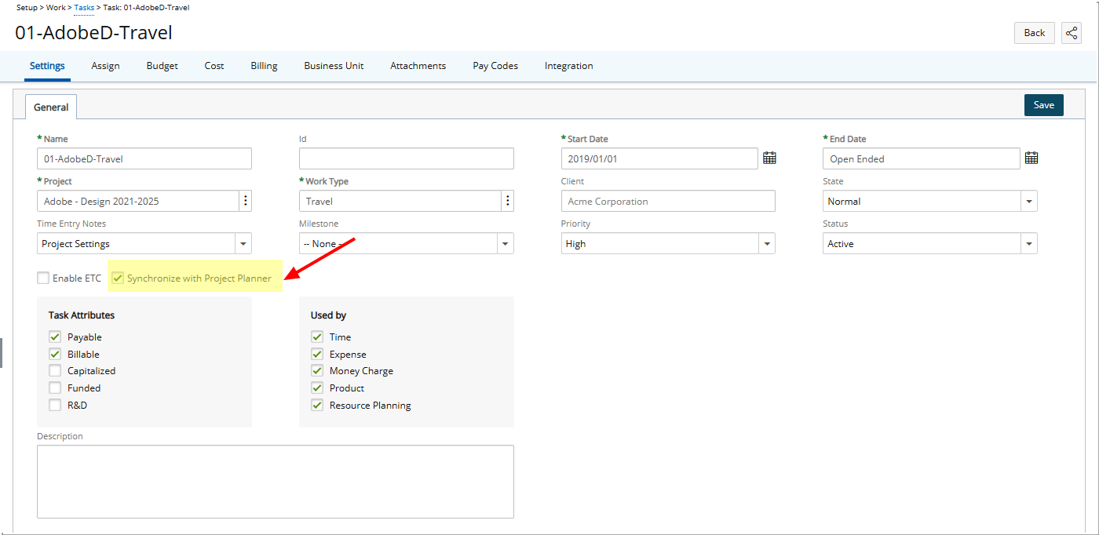The image size is (1099, 535).
Task: Click the Task Attributes heading
Action: [82, 315]
